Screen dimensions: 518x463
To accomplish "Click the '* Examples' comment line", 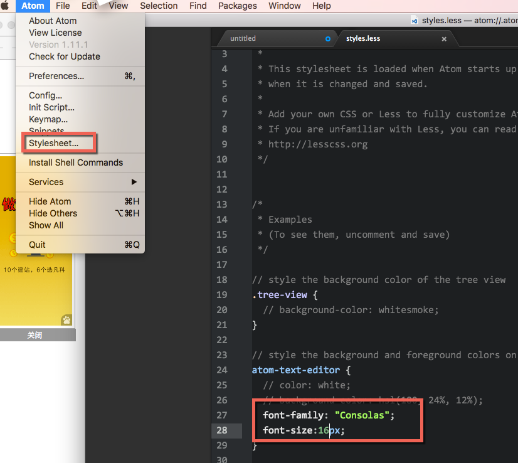I will tap(285, 220).
